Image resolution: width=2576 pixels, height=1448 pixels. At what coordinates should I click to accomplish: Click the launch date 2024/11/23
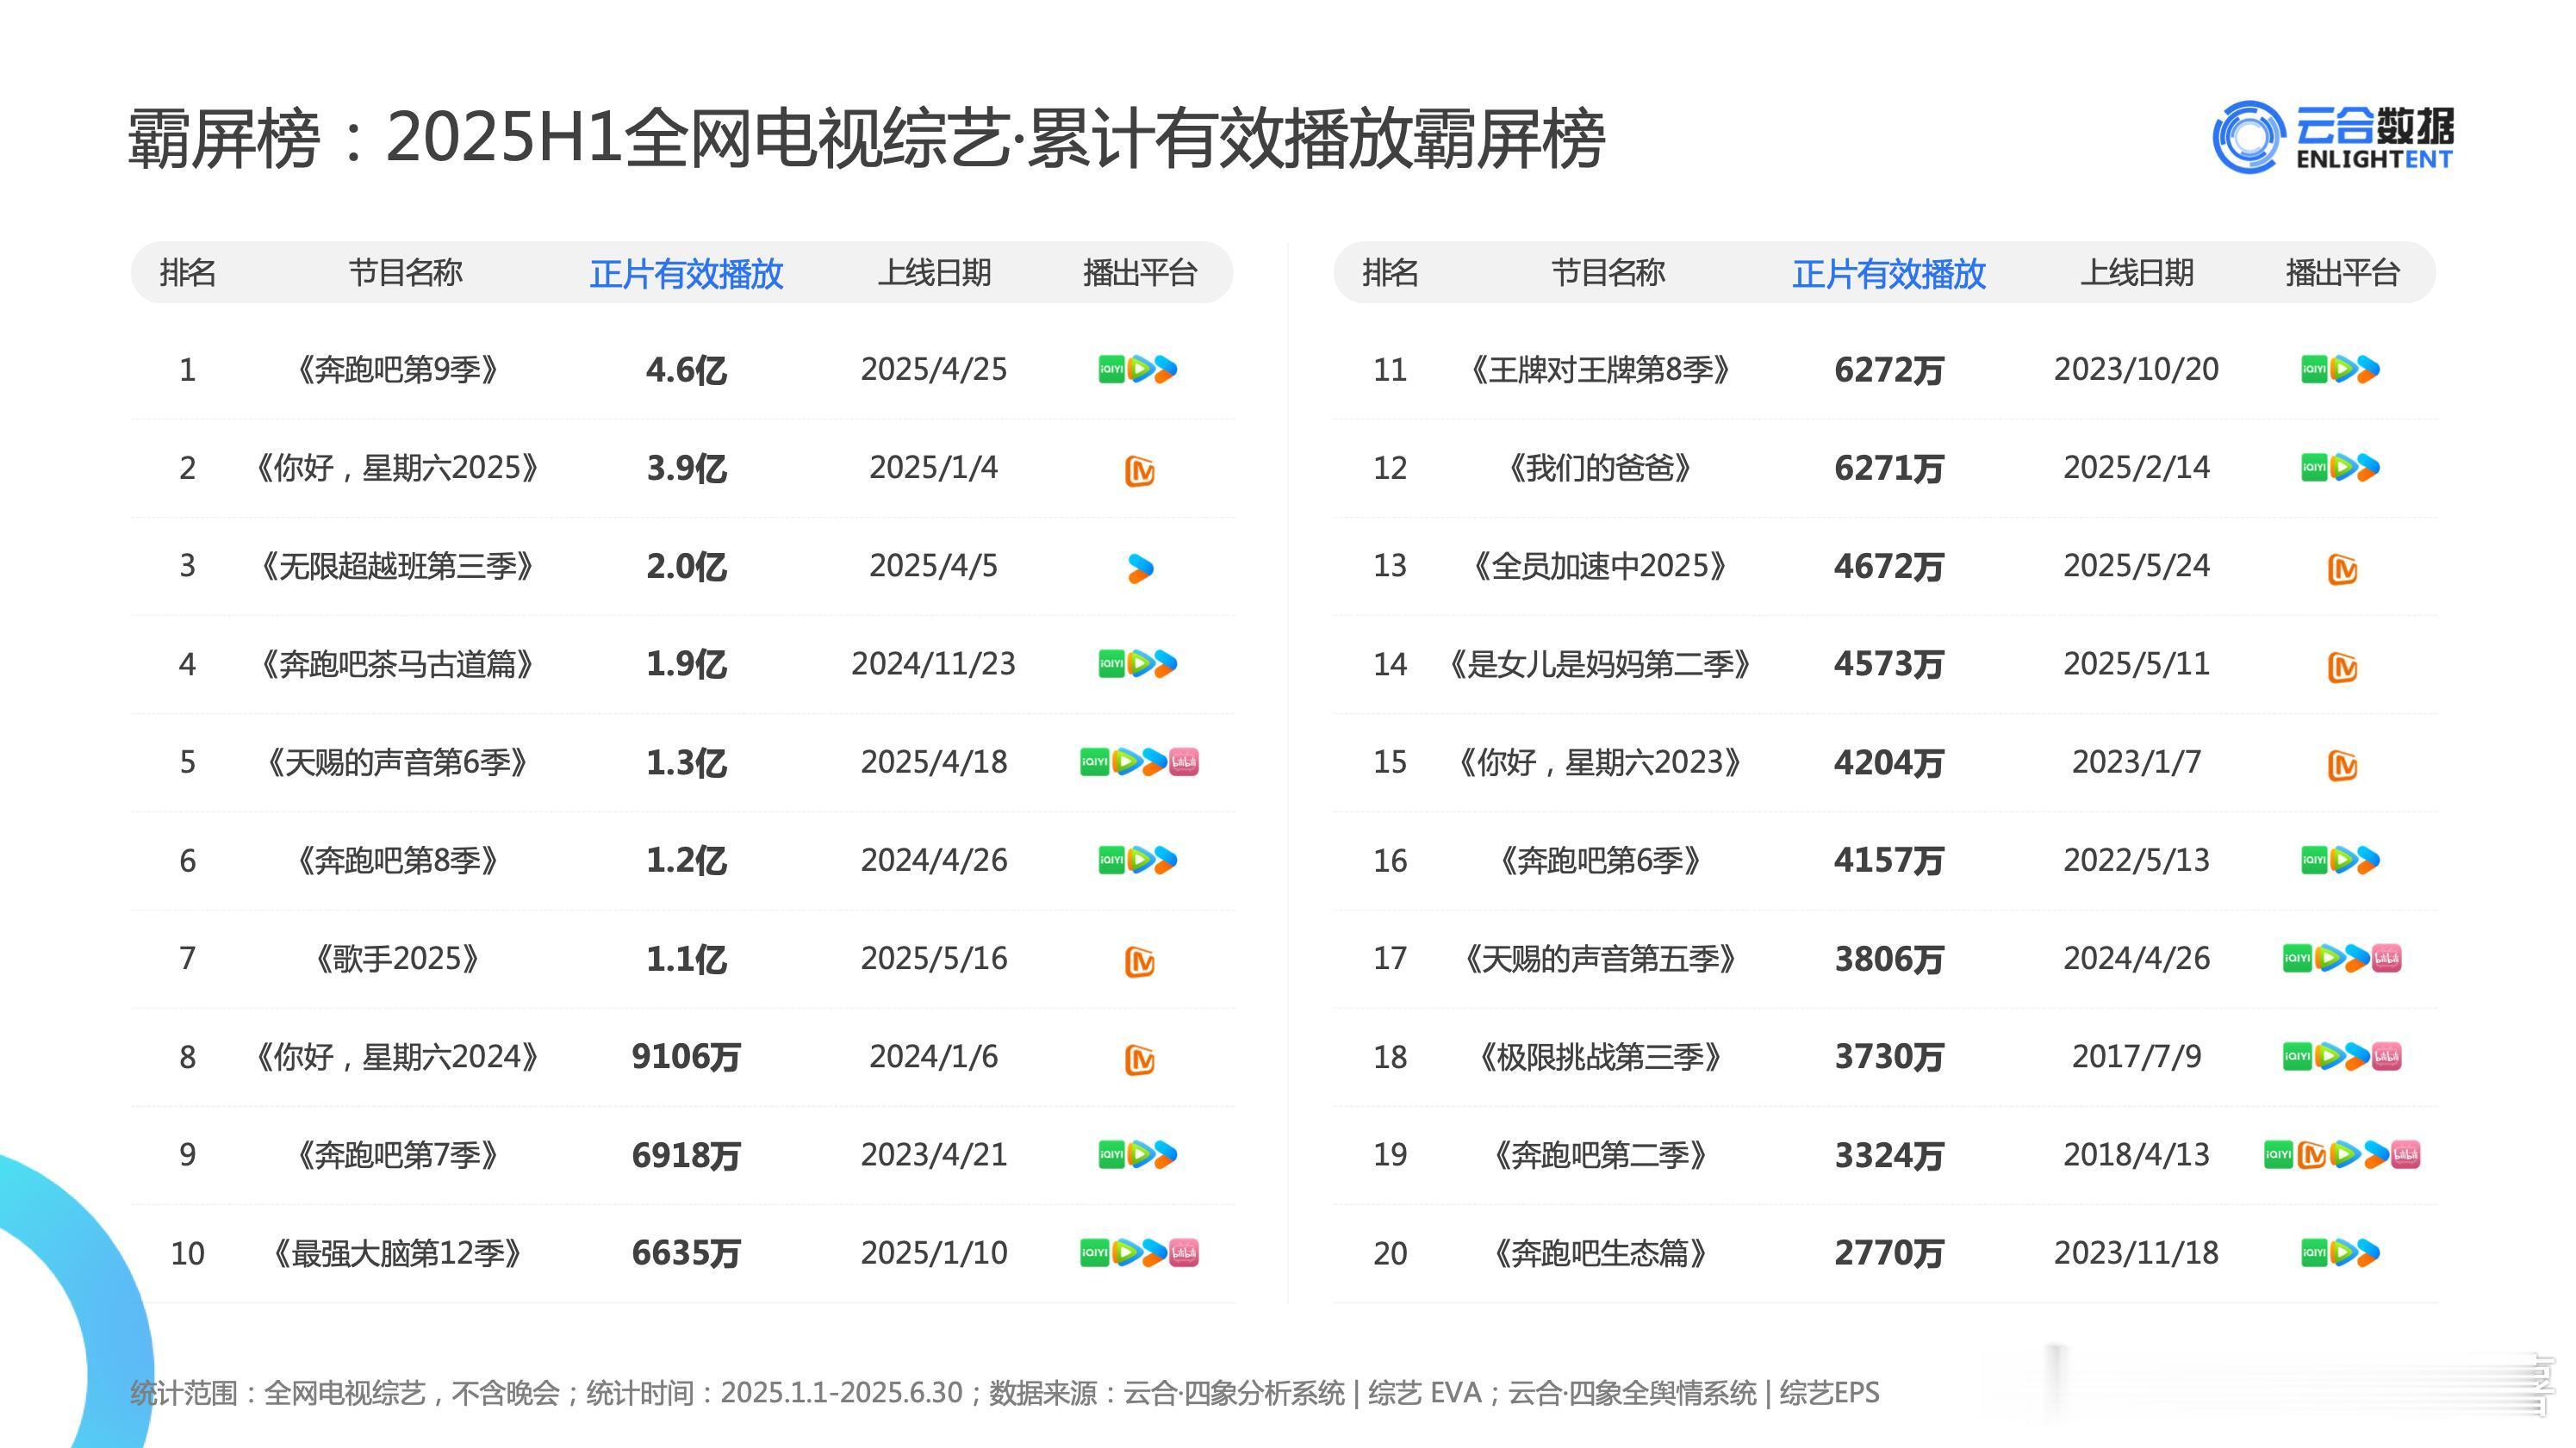coord(934,664)
